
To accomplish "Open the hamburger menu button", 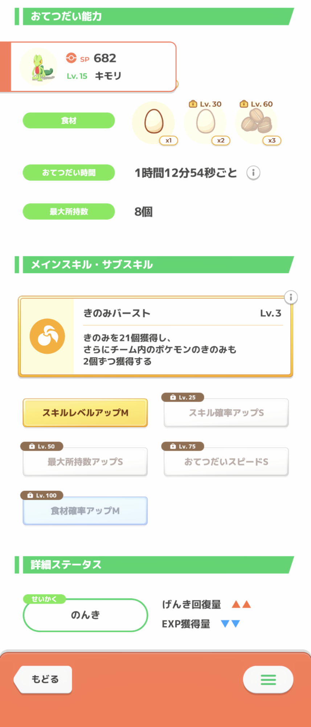I will pos(268,679).
